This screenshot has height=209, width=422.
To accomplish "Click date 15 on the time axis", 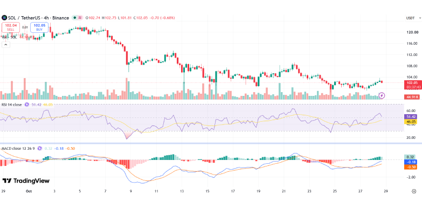I will [x=207, y=191].
